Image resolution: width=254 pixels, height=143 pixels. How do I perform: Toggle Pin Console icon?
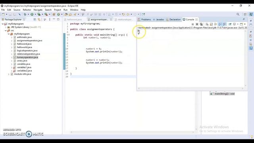click(230, 24)
